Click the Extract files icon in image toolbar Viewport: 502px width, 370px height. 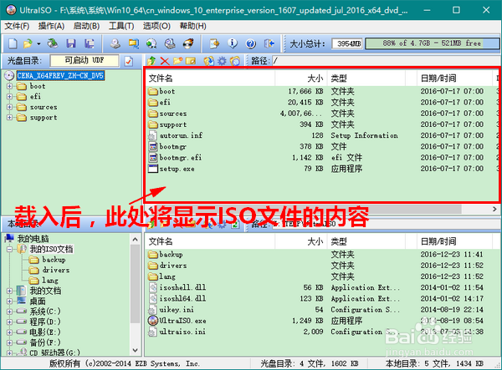(208, 61)
